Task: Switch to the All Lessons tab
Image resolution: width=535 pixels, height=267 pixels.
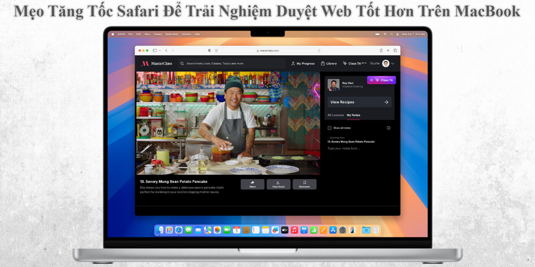Action: click(x=336, y=115)
